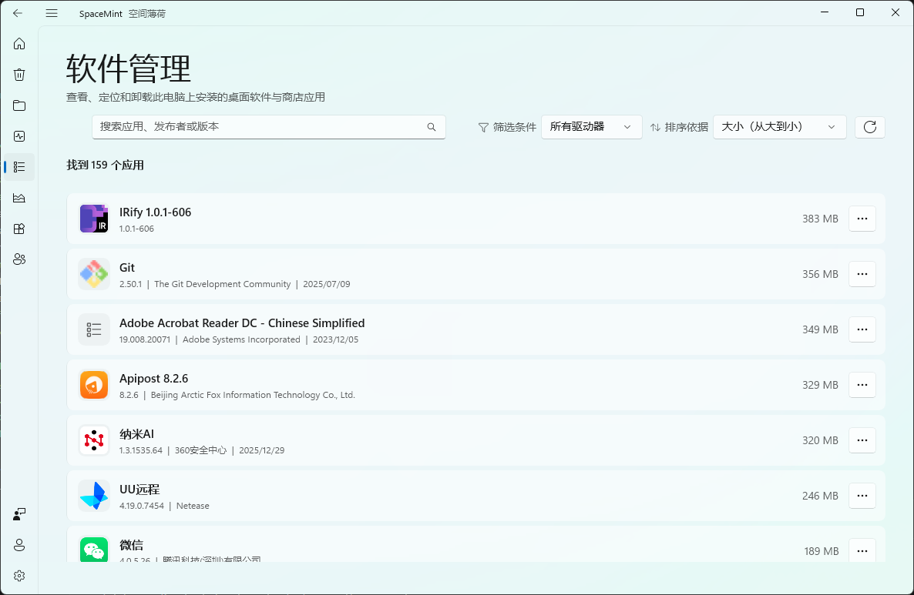Click the 2023/12/05 Adobe install date

pyautogui.click(x=335, y=339)
